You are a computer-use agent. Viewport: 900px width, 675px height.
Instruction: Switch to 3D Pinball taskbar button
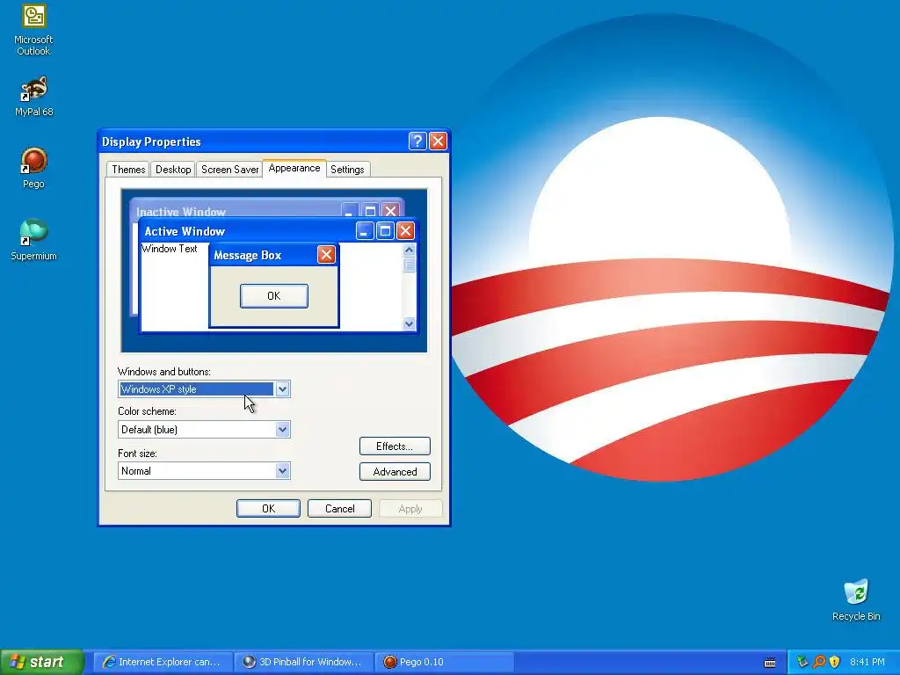coord(304,662)
